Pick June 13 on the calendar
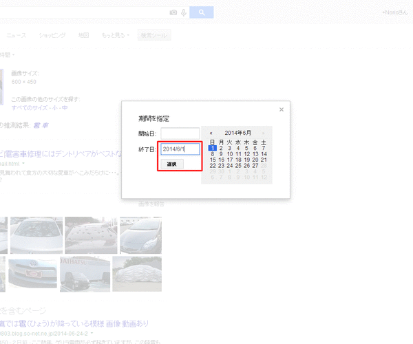 [255, 154]
